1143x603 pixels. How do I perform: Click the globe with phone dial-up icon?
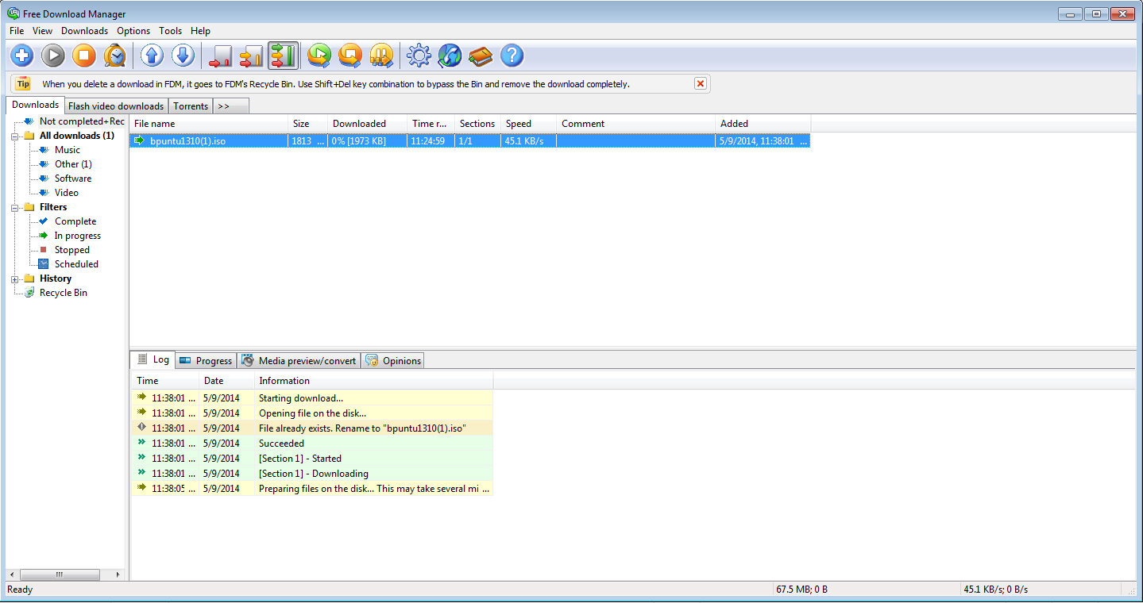click(450, 56)
